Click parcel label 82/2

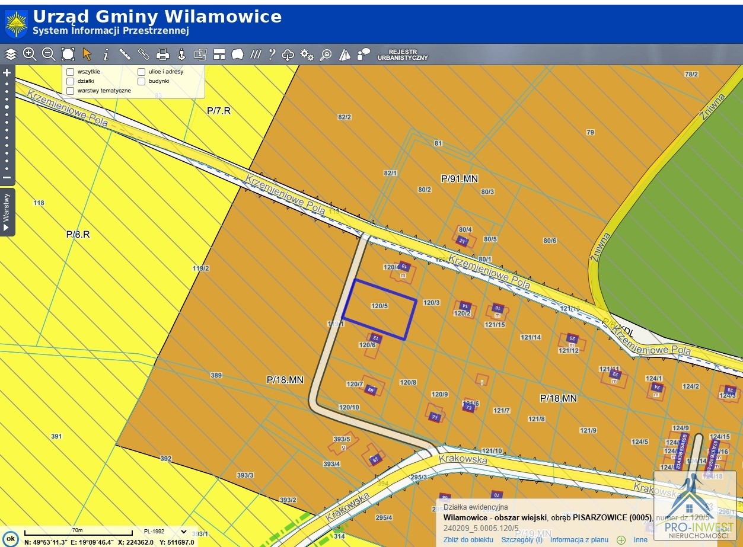pyautogui.click(x=345, y=117)
